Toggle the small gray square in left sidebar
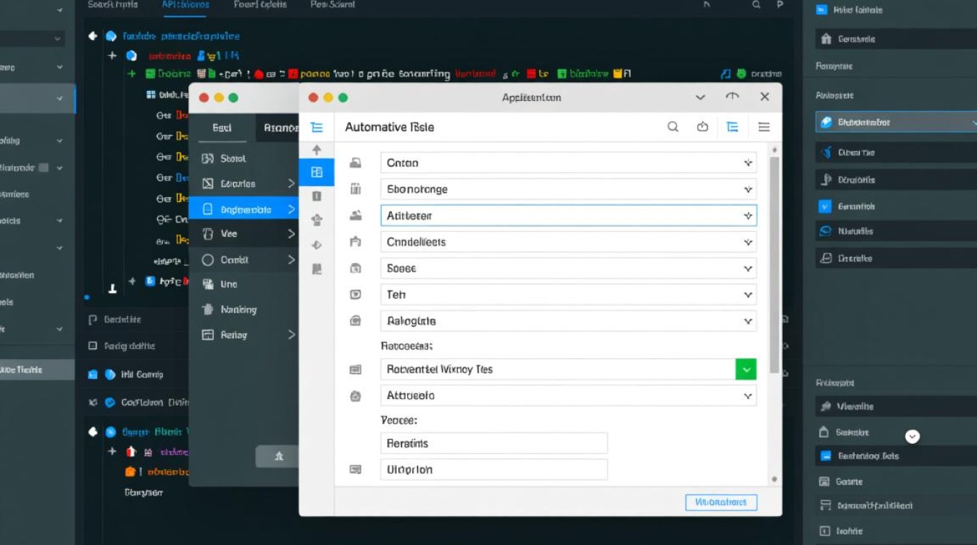977x545 pixels. 44,168
